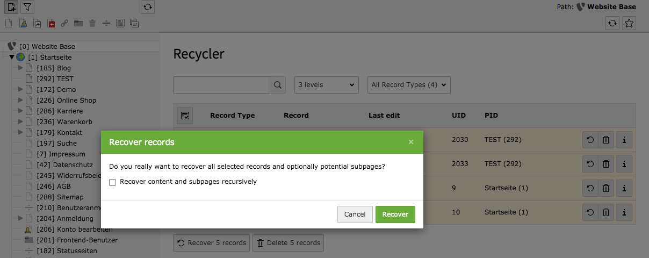The image size is (649, 258).
Task: Show info for UID 10 record
Action: click(624, 212)
